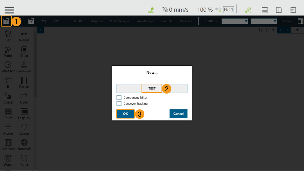Open Step Run in the toolbar
This screenshot has width=304, height=171.
click(x=78, y=21)
